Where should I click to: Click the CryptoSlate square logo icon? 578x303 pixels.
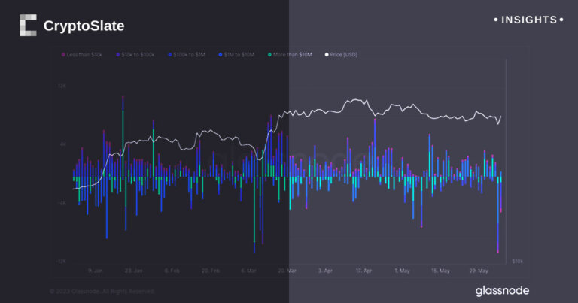pyautogui.click(x=28, y=26)
